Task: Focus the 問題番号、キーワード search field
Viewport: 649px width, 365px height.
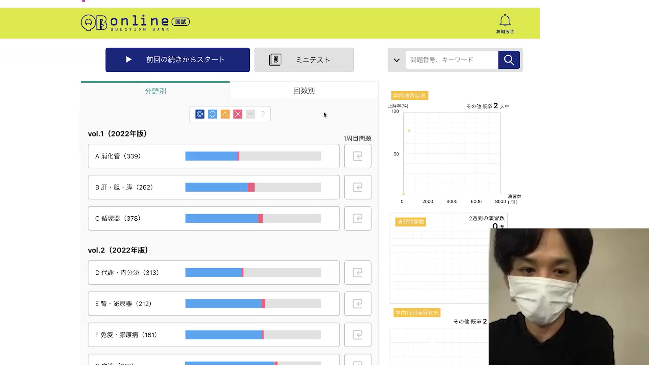Action: 451,60
